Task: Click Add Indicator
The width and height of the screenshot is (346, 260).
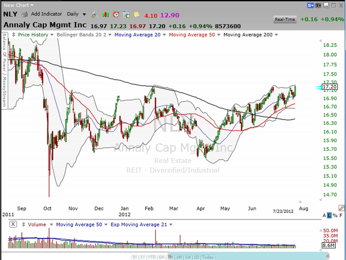Action: pos(46,14)
